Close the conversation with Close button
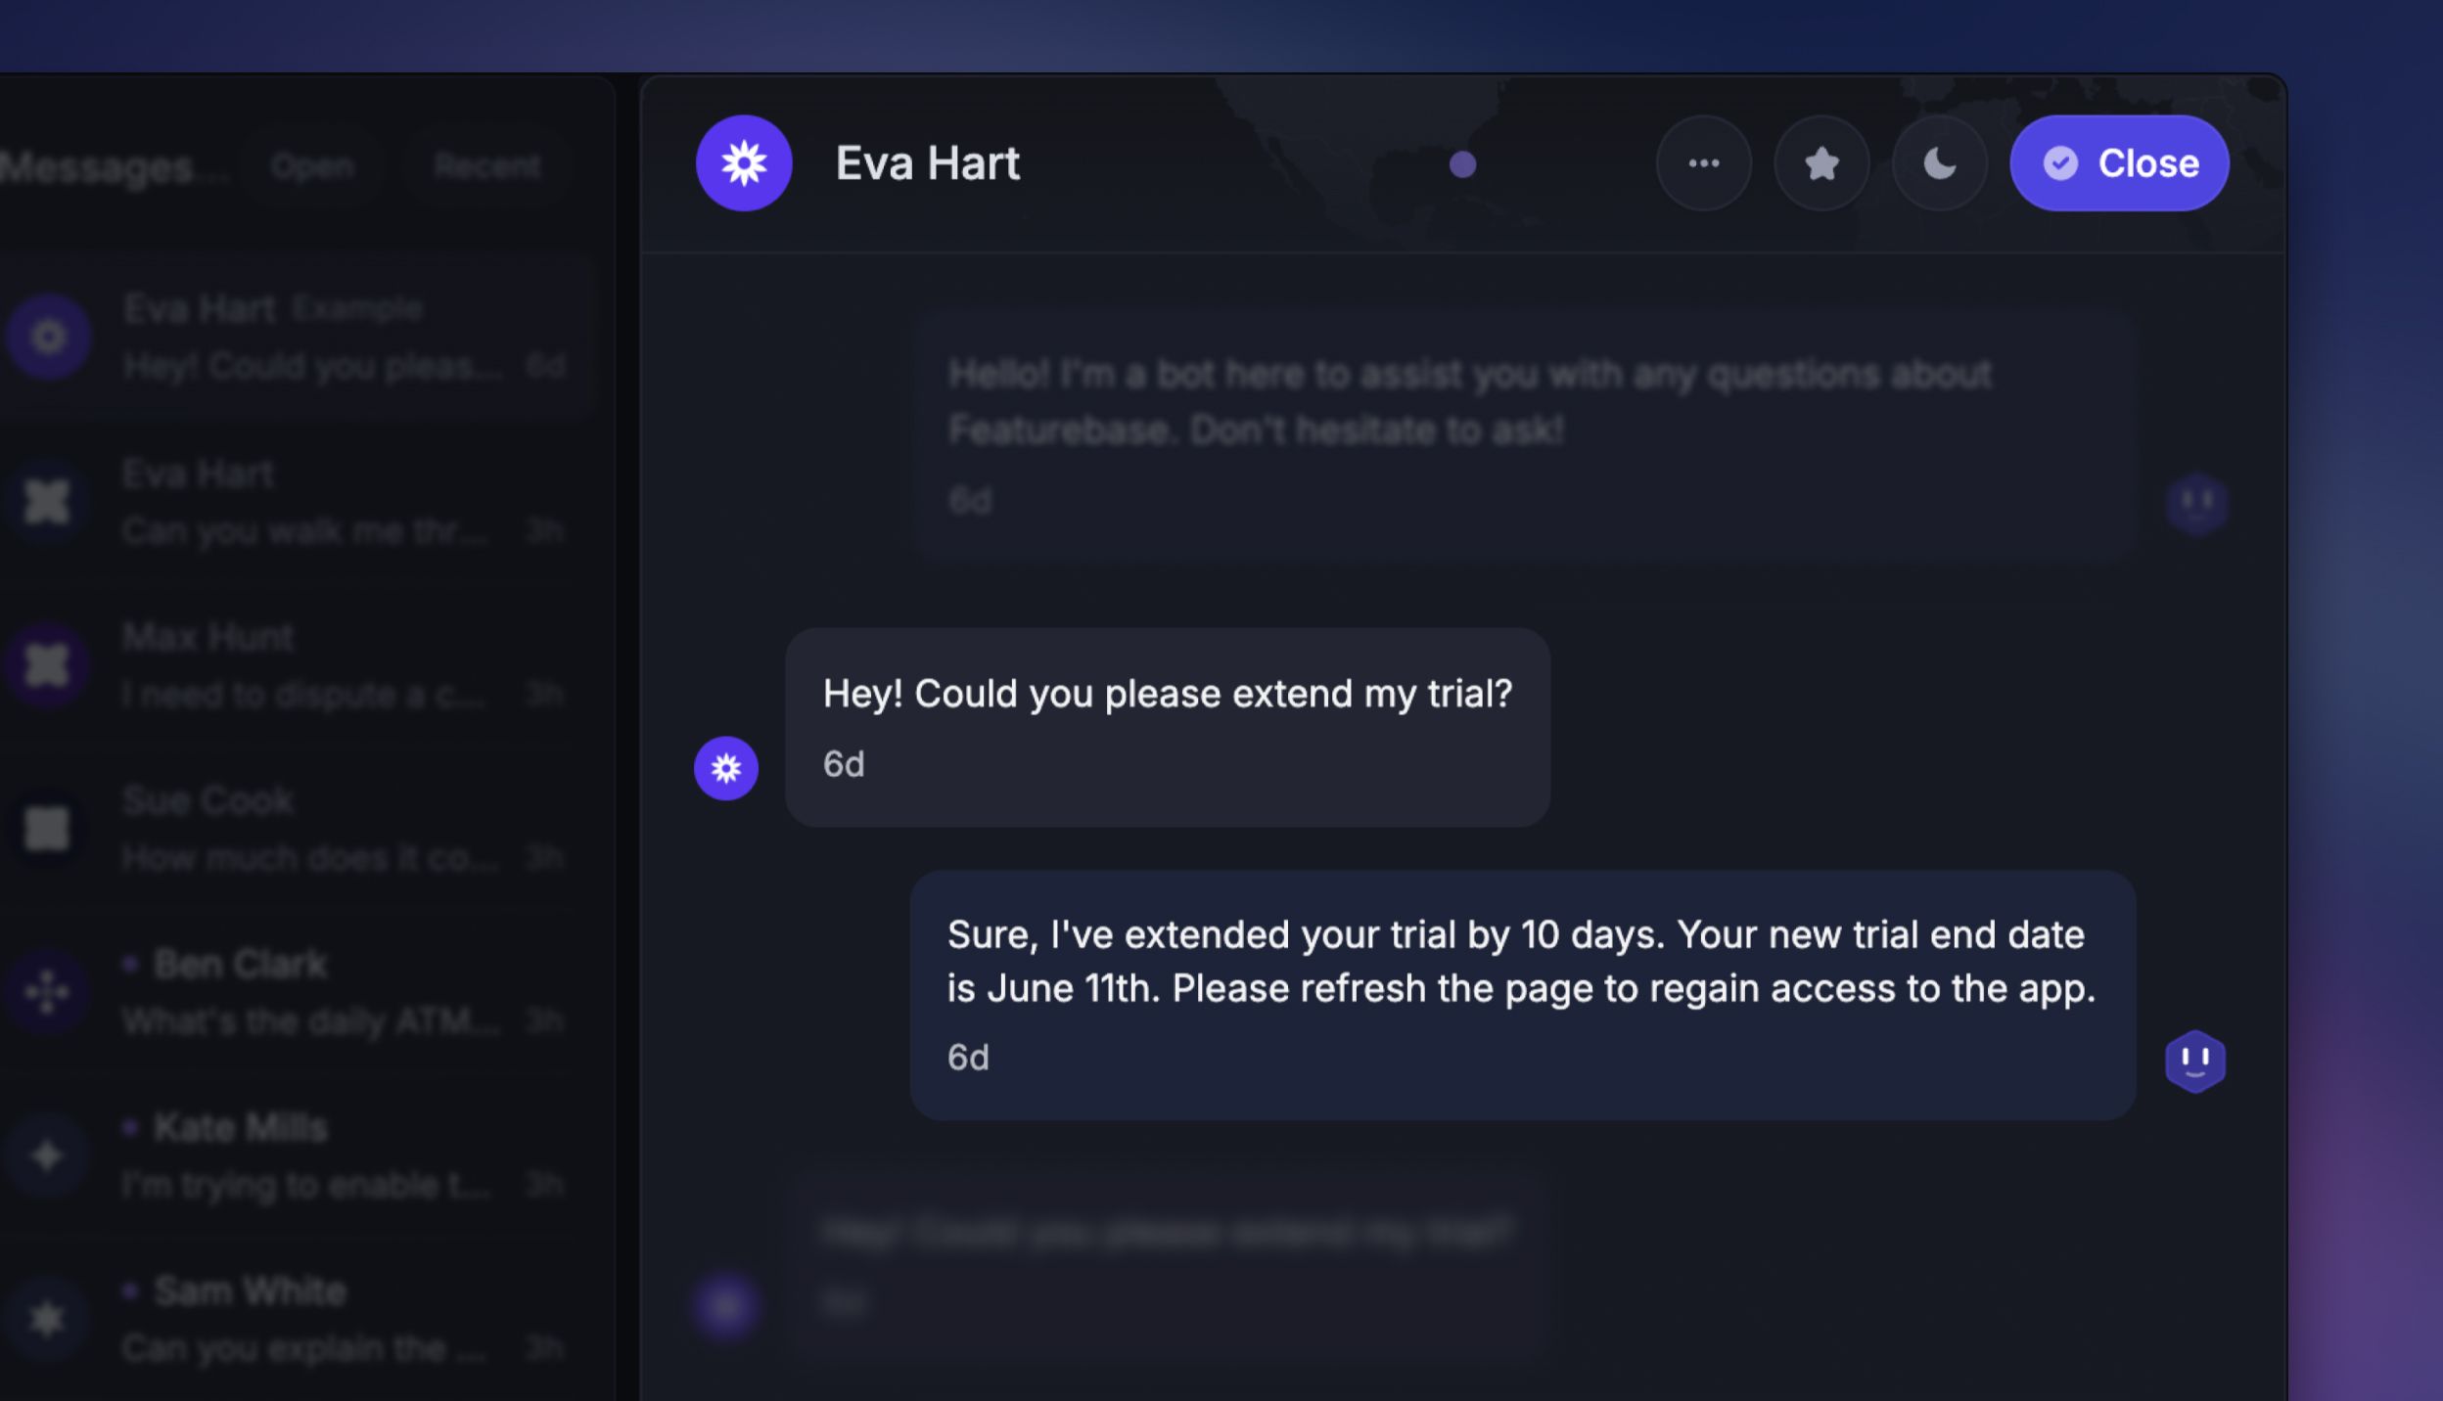2443x1401 pixels. point(2119,163)
